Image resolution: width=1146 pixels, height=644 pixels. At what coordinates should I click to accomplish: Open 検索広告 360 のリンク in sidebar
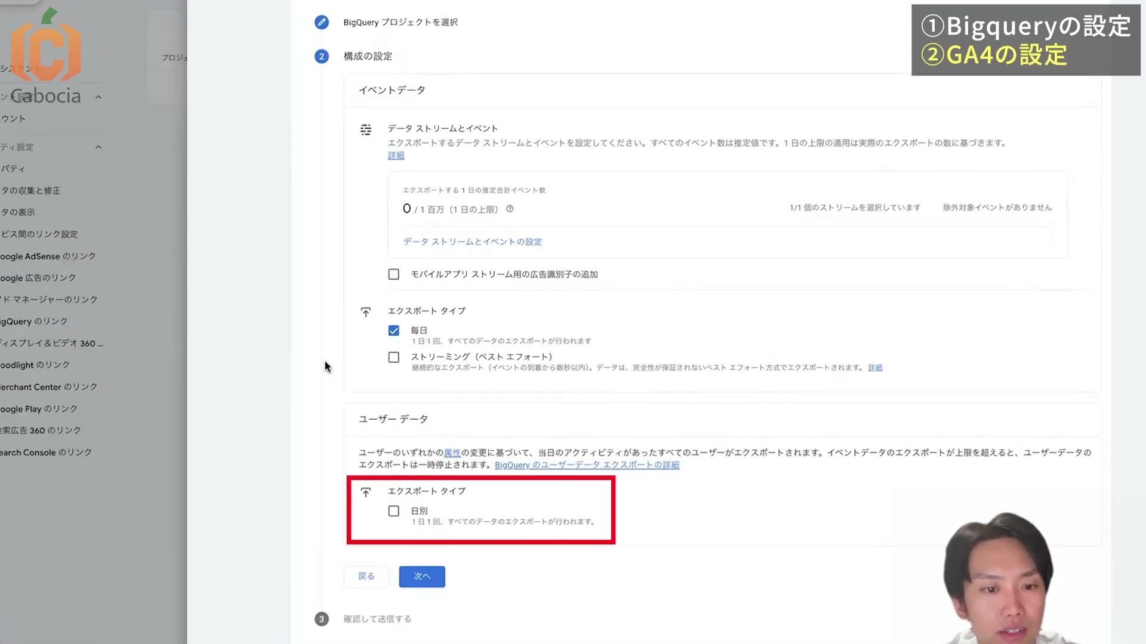pos(41,431)
